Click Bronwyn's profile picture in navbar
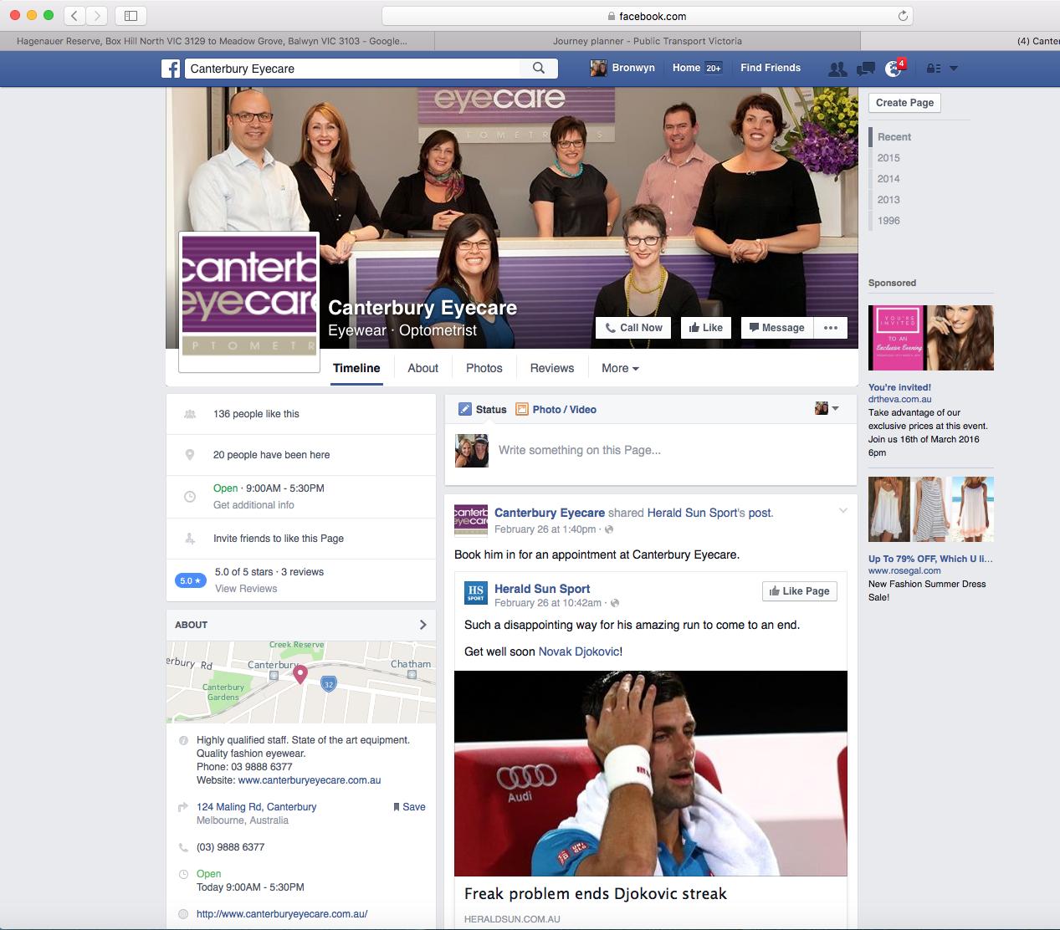Image resolution: width=1060 pixels, height=930 pixels. click(598, 68)
